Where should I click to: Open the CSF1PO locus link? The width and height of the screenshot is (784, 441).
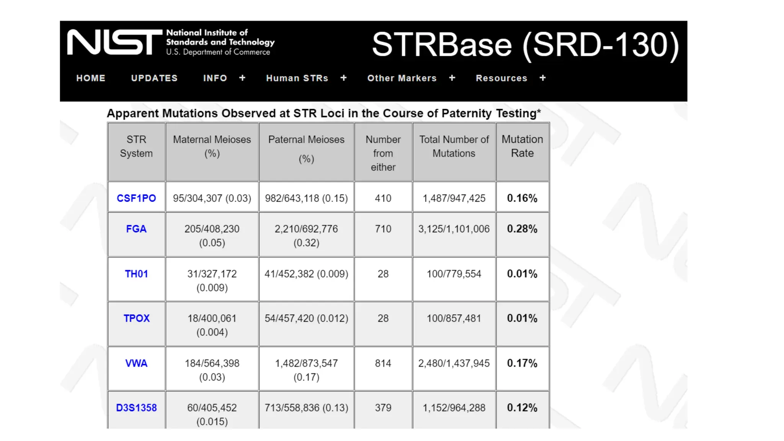(x=136, y=198)
